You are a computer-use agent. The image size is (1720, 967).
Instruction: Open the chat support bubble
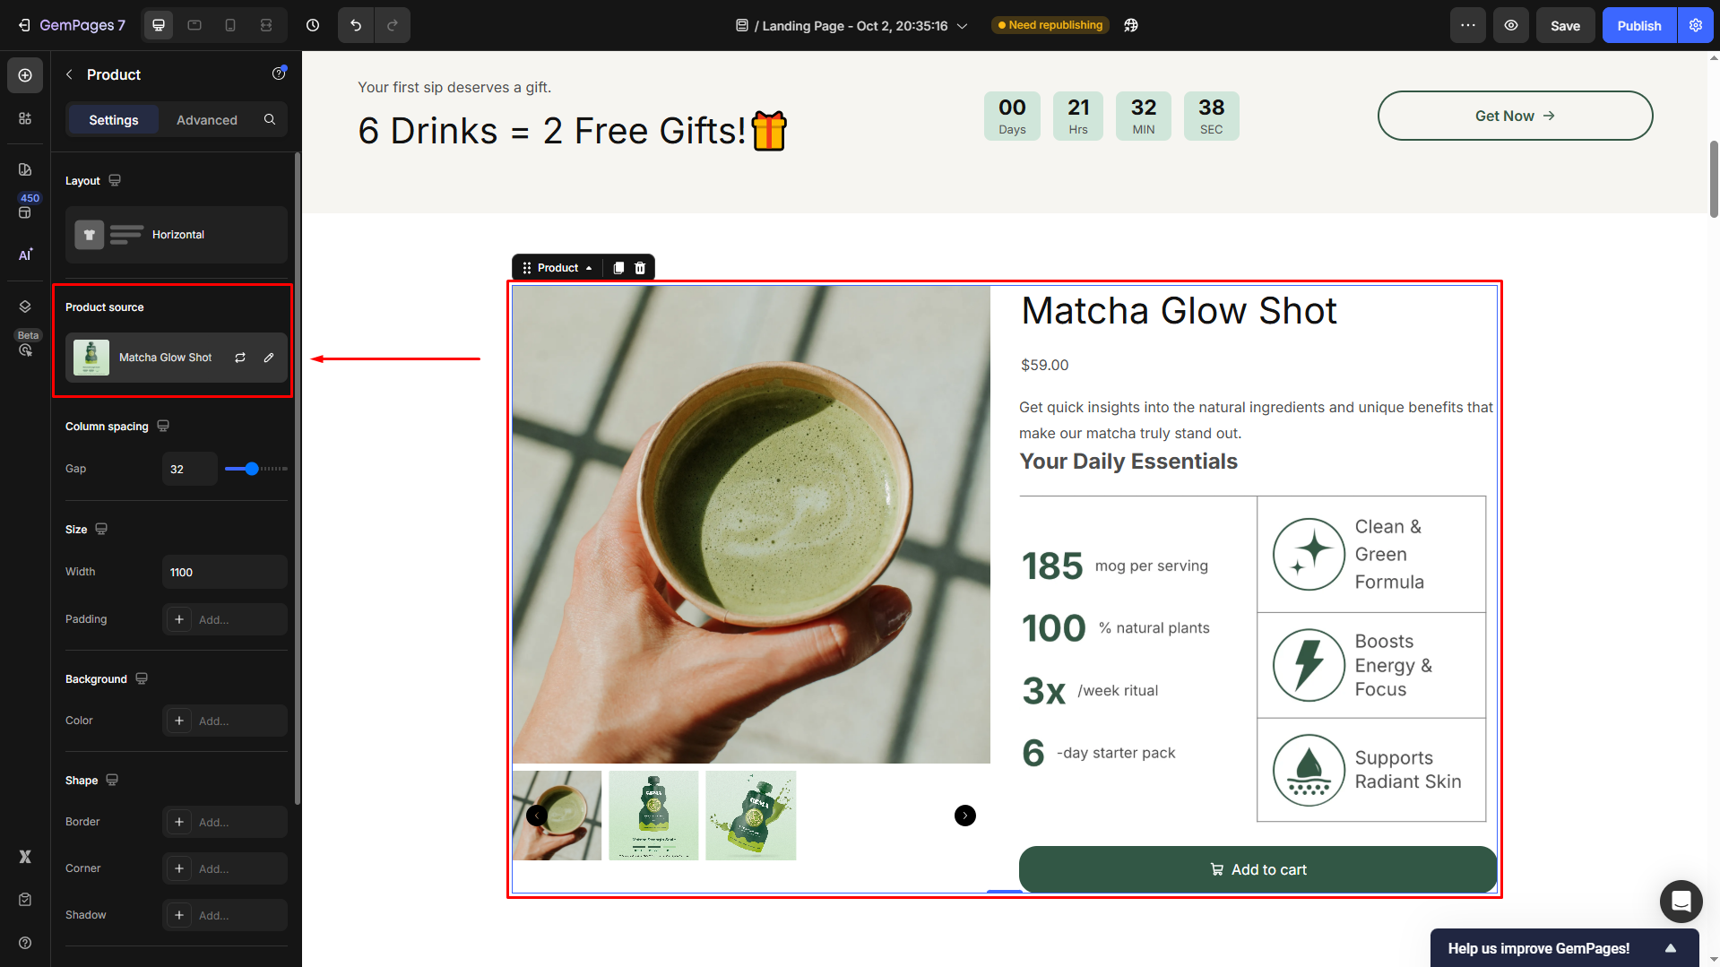(1681, 901)
